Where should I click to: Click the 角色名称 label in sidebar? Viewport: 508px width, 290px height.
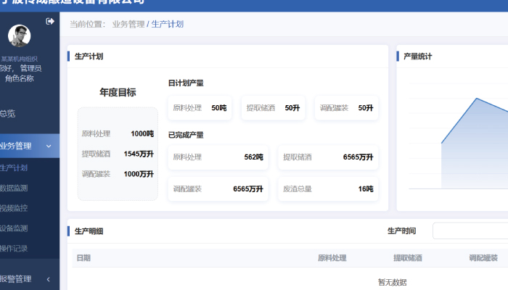coord(20,78)
